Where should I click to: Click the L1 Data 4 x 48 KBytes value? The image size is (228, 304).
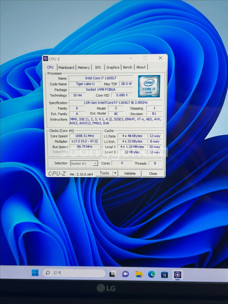click(x=132, y=136)
